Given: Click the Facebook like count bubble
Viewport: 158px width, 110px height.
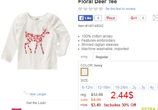Looking at the screenshot, I should point(98,18).
